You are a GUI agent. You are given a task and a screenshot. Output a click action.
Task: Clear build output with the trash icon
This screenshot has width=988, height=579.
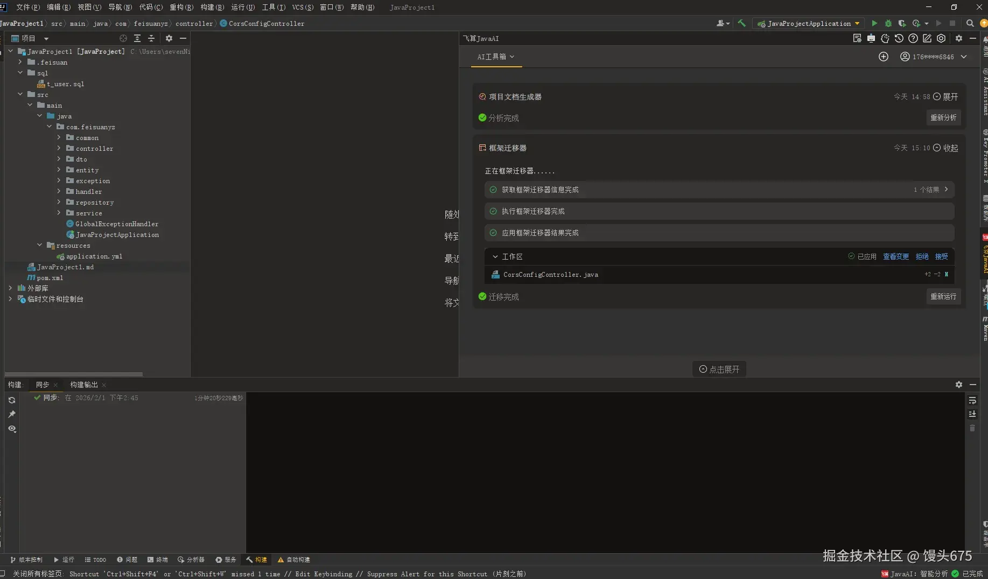[972, 428]
